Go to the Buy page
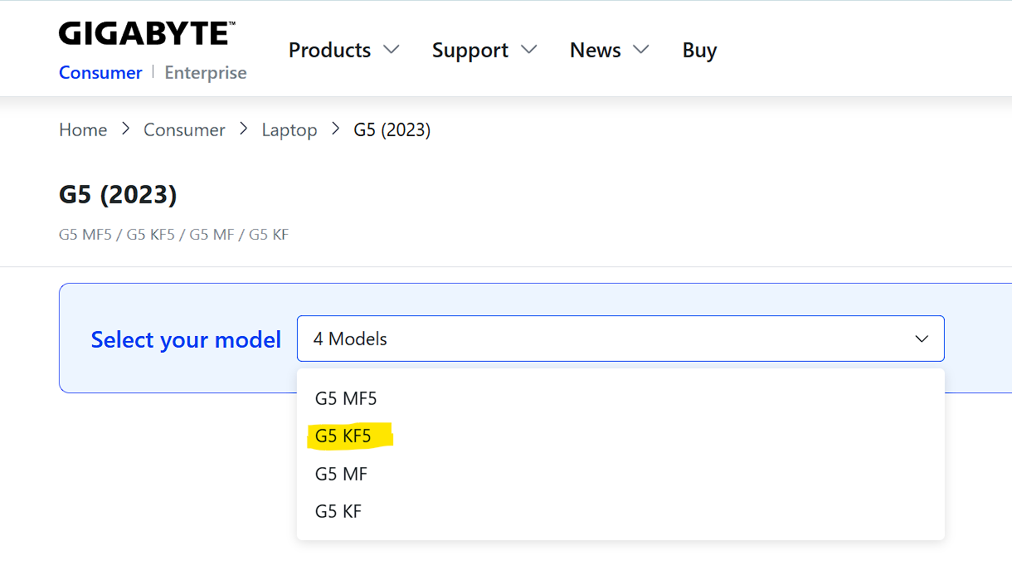Image resolution: width=1012 pixels, height=570 pixels. click(x=699, y=51)
